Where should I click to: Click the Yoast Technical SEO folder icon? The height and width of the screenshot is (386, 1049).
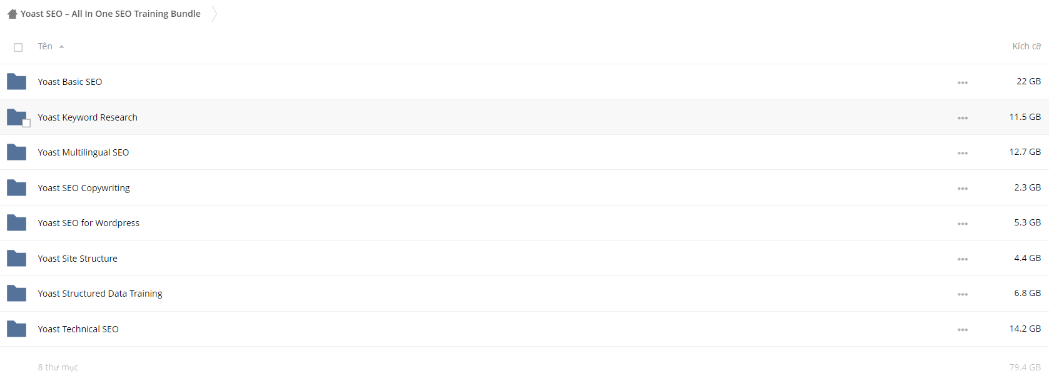click(x=16, y=329)
